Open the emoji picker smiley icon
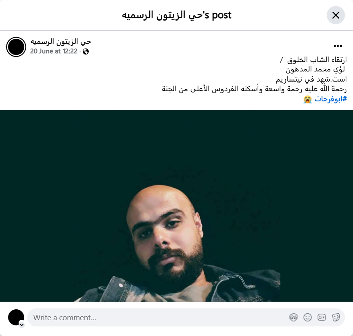The image size is (353, 336). (307, 317)
